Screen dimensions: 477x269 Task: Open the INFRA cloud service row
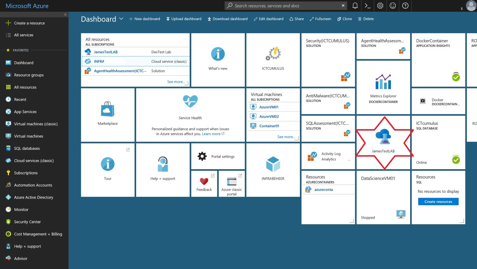[x=136, y=61]
